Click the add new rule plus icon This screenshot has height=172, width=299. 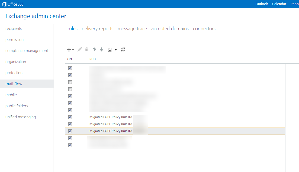click(x=69, y=50)
